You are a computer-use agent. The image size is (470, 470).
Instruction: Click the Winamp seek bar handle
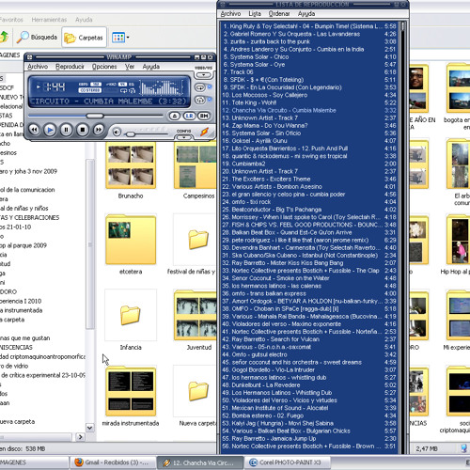coord(95,116)
